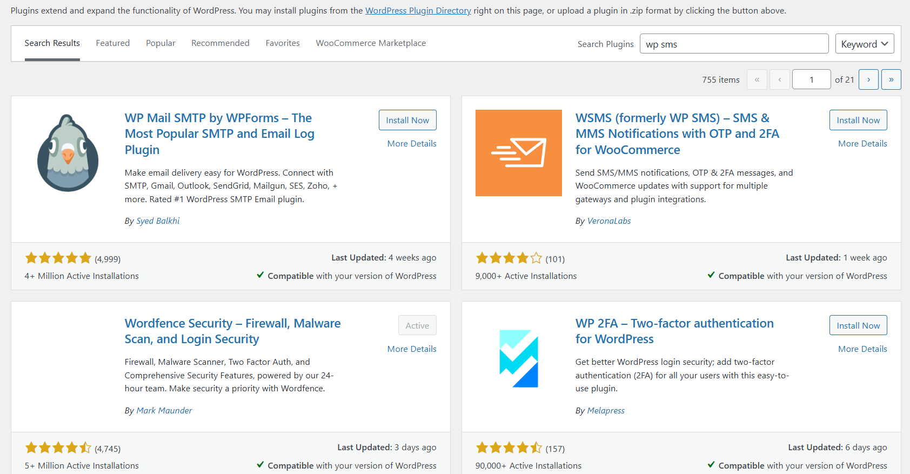The width and height of the screenshot is (910, 474).
Task: Click the current page number field
Action: click(x=811, y=79)
